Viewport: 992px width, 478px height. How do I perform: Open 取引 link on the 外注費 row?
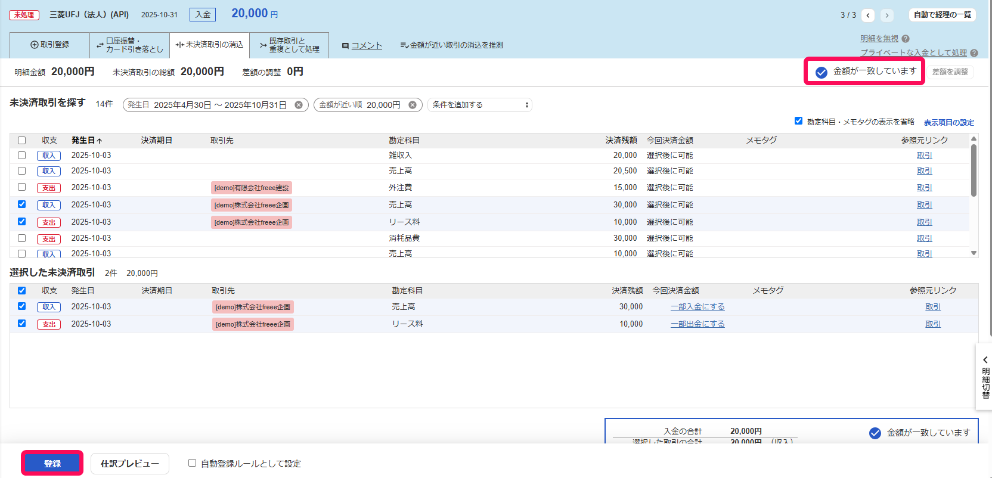925,188
